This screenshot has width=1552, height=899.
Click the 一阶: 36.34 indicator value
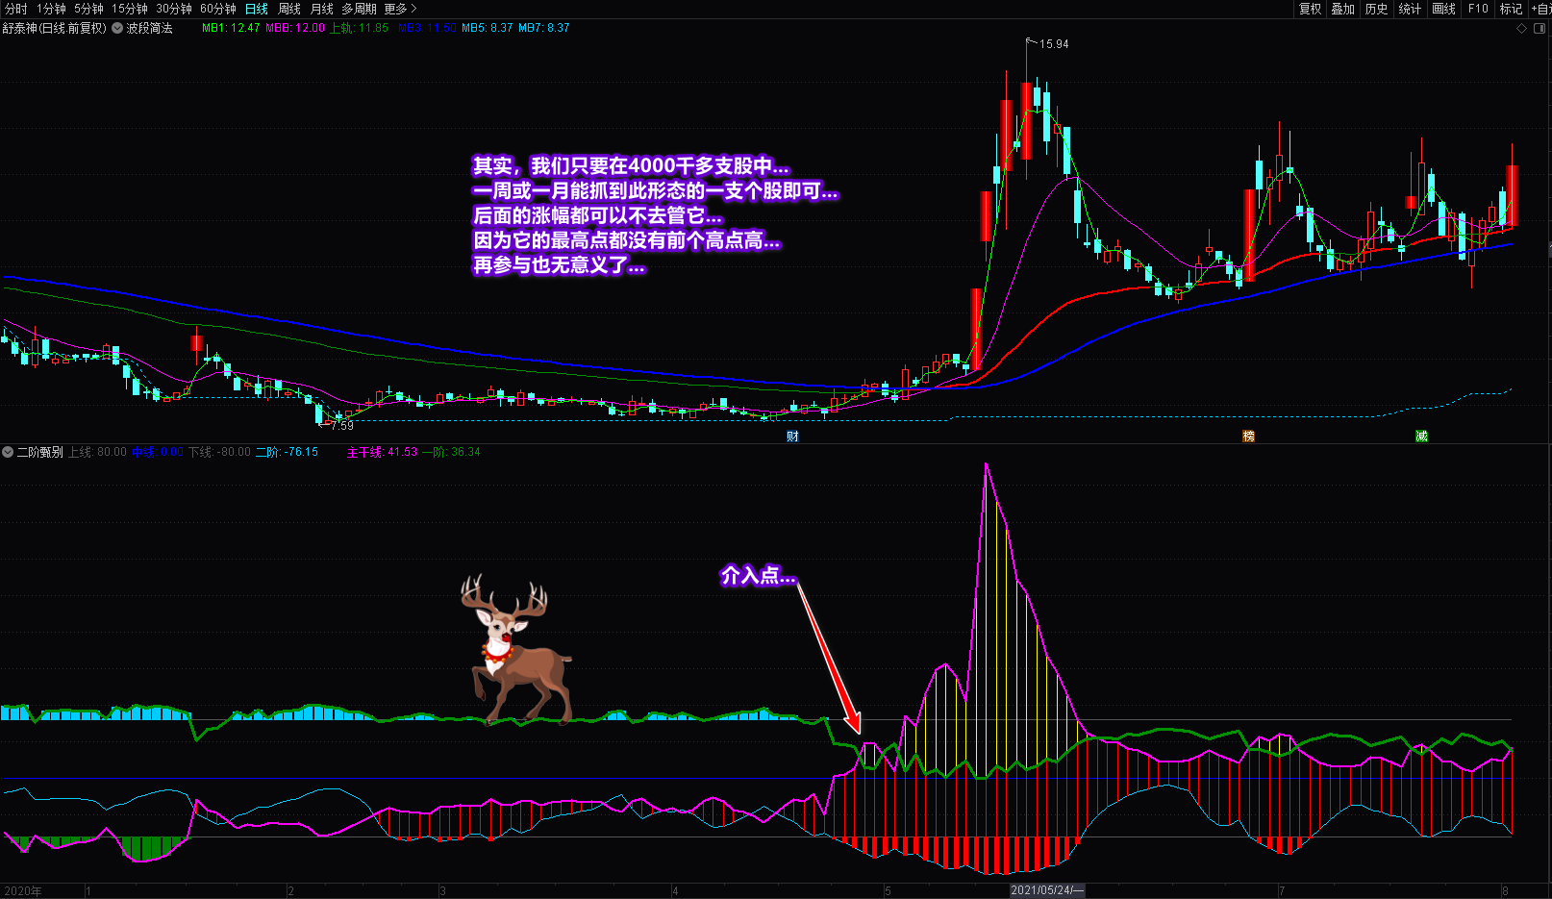(x=451, y=452)
